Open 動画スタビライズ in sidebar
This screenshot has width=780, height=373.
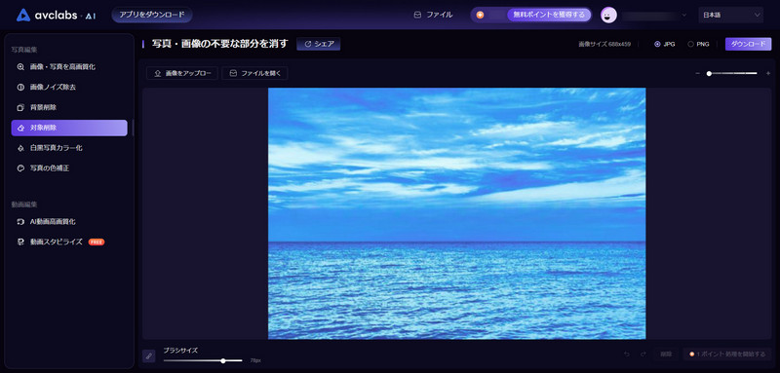click(69, 242)
